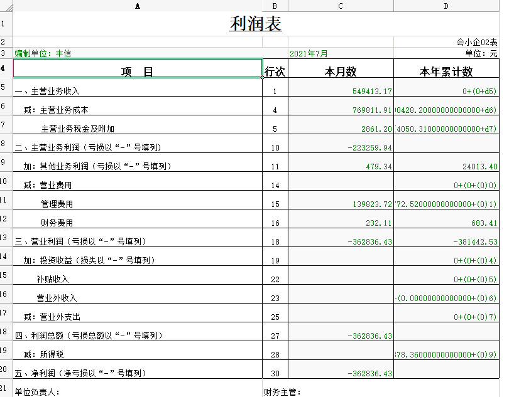
Task: Click the 管理费用 cell
Action: point(138,200)
